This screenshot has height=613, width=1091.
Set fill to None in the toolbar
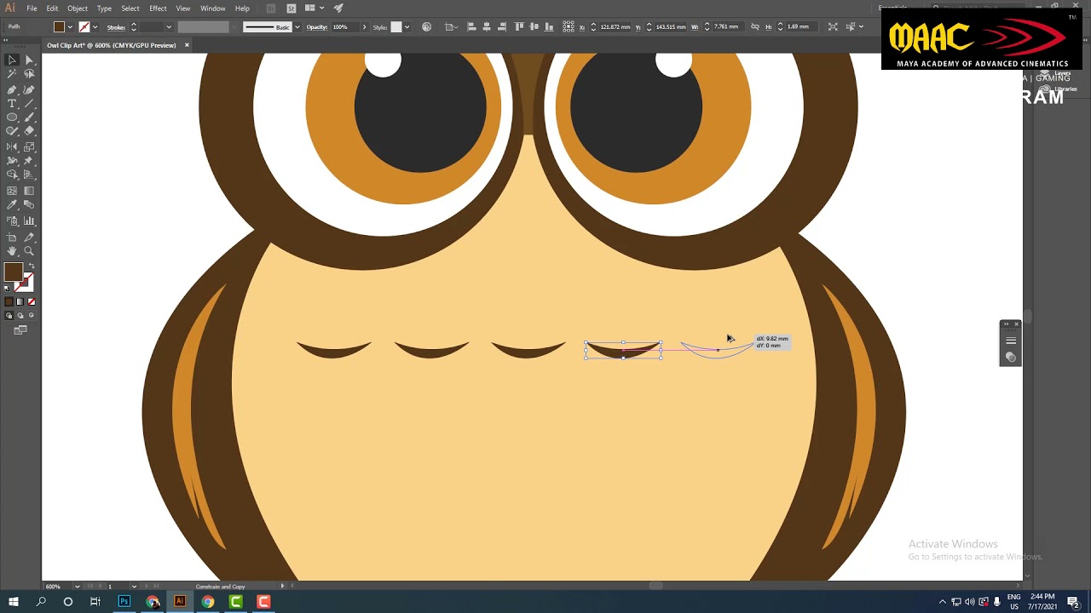tap(32, 301)
